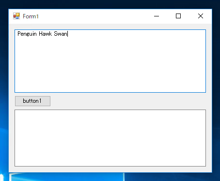The height and width of the screenshot is (181, 220).
Task: Click button1
Action: pyautogui.click(x=32, y=101)
